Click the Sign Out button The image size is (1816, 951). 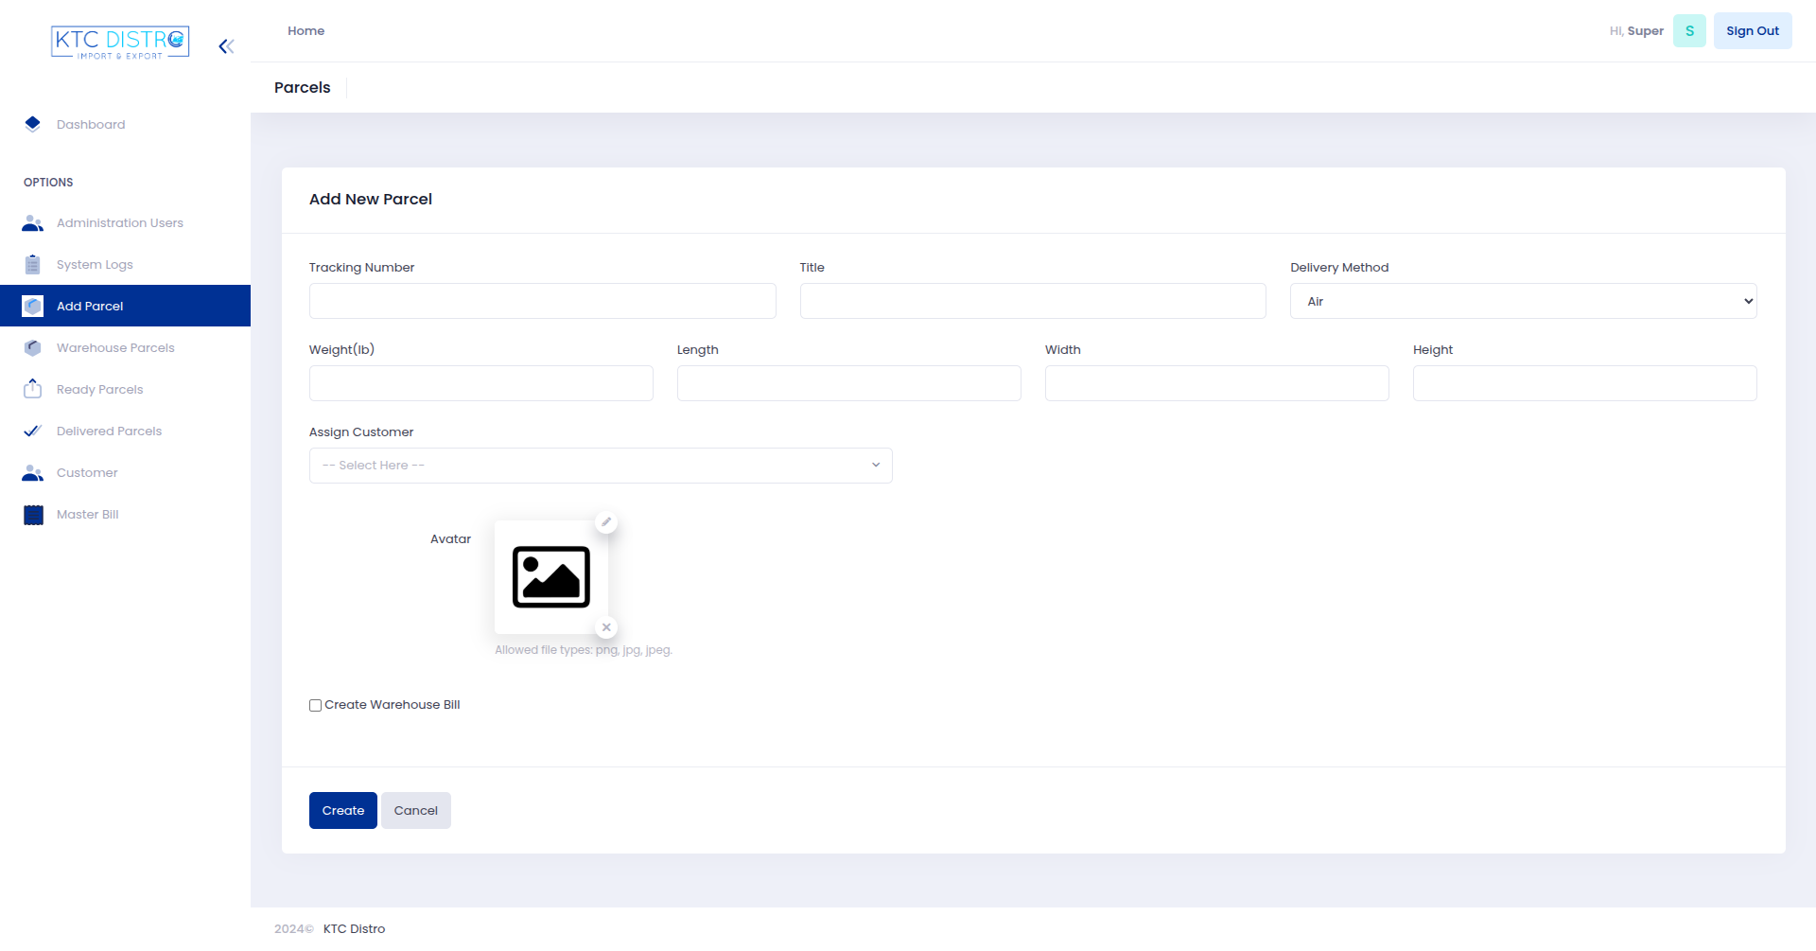tap(1752, 31)
